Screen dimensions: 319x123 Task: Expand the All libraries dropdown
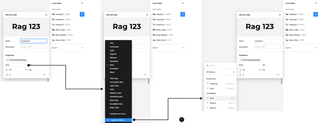tap(211, 72)
